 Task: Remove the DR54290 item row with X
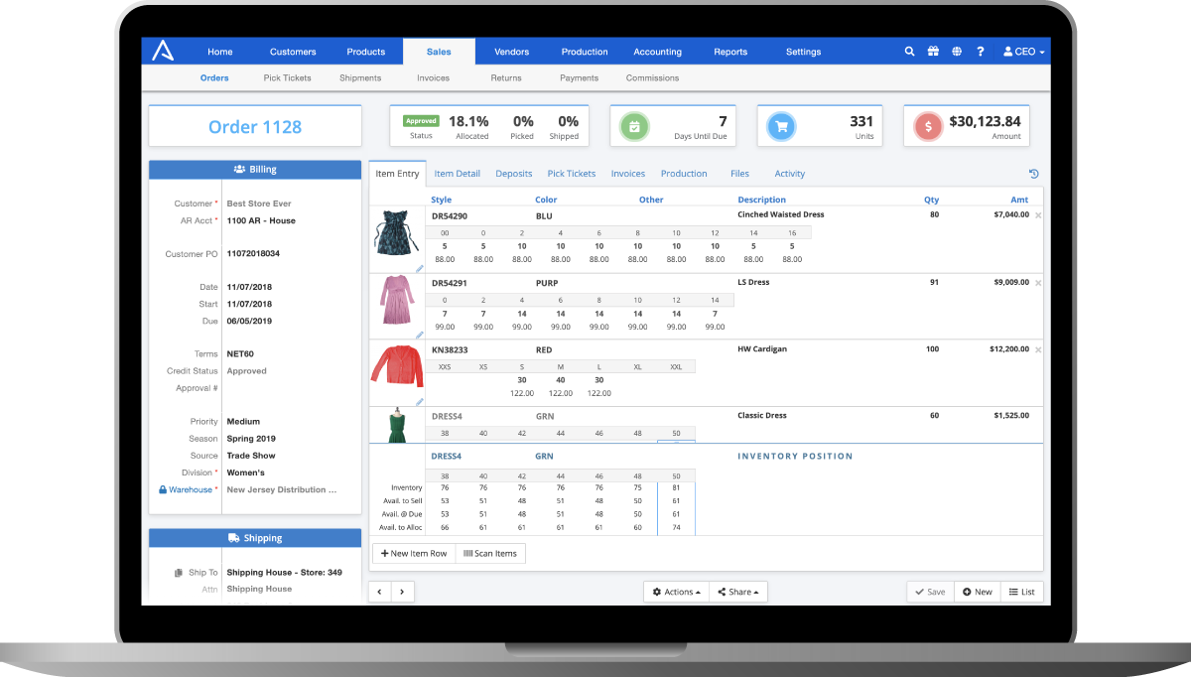(1038, 215)
